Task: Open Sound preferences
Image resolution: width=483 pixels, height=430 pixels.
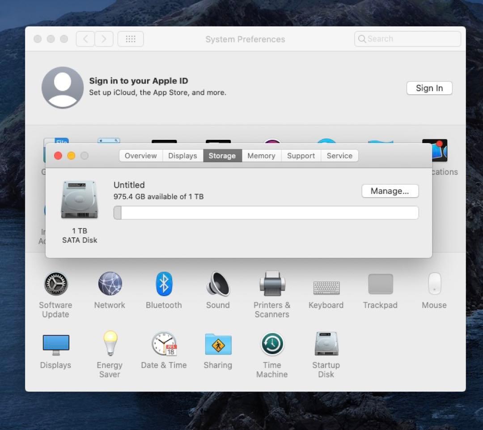Action: pos(218,283)
